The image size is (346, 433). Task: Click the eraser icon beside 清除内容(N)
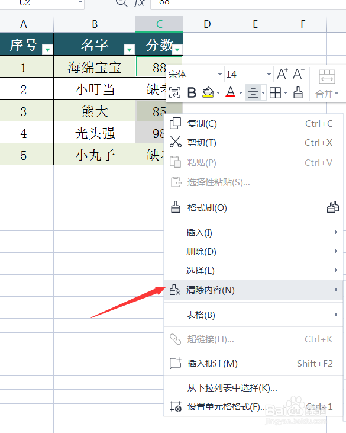coord(175,290)
